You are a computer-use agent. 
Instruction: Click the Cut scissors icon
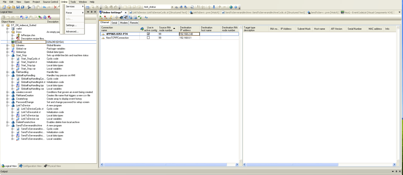click(29, 7)
